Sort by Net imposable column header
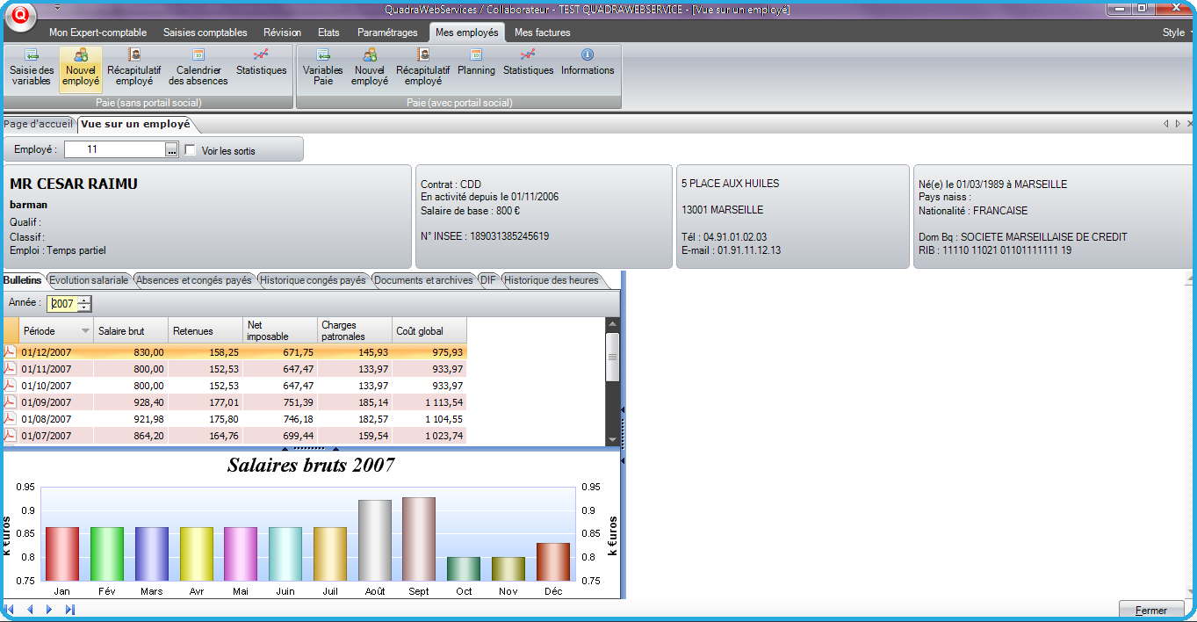Screen dimensions: 1197x622 [x=280, y=331]
